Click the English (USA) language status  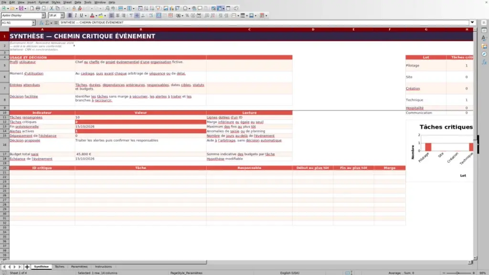coord(290,273)
